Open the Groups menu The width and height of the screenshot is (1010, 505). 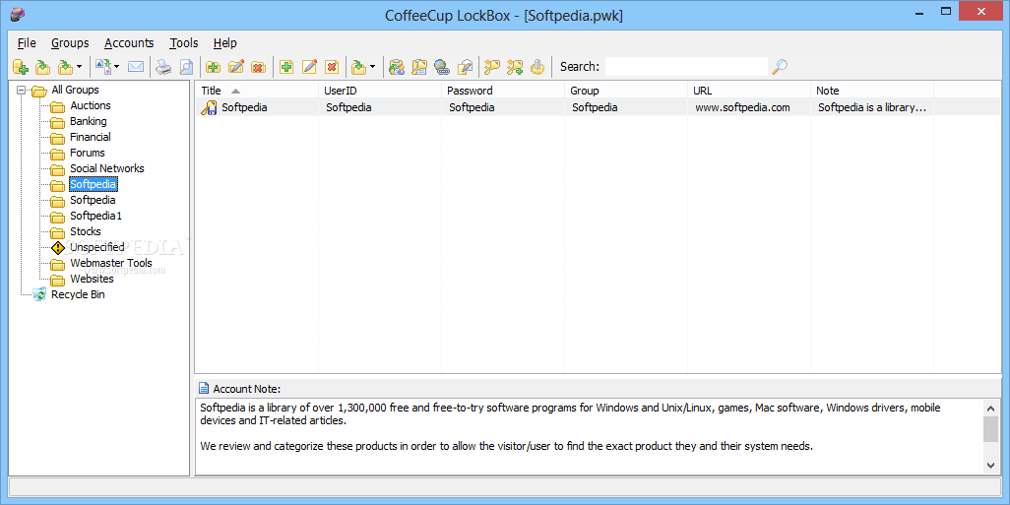pyautogui.click(x=70, y=43)
